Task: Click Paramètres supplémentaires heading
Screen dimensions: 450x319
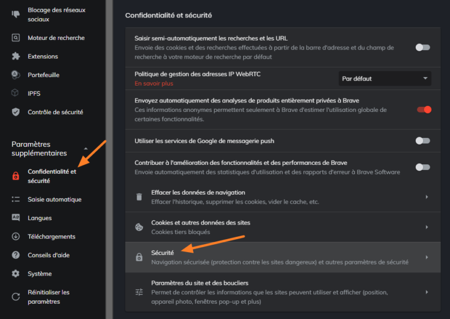Action: 39,149
